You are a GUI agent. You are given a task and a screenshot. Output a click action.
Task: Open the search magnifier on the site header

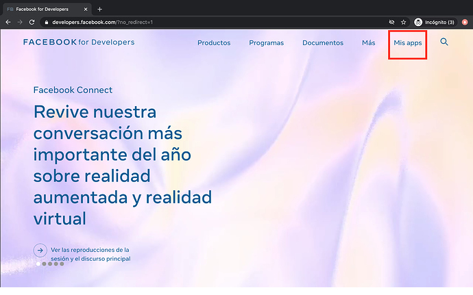[x=444, y=42]
